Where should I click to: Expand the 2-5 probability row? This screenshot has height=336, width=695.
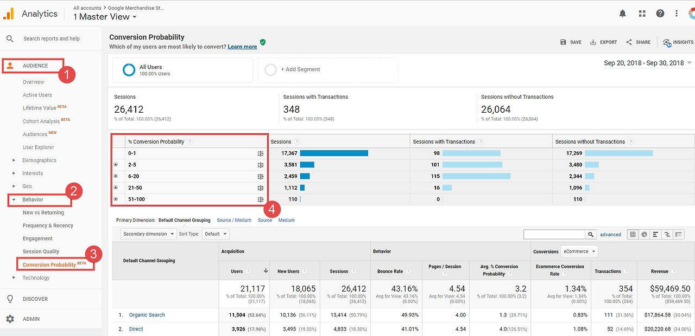(x=116, y=165)
